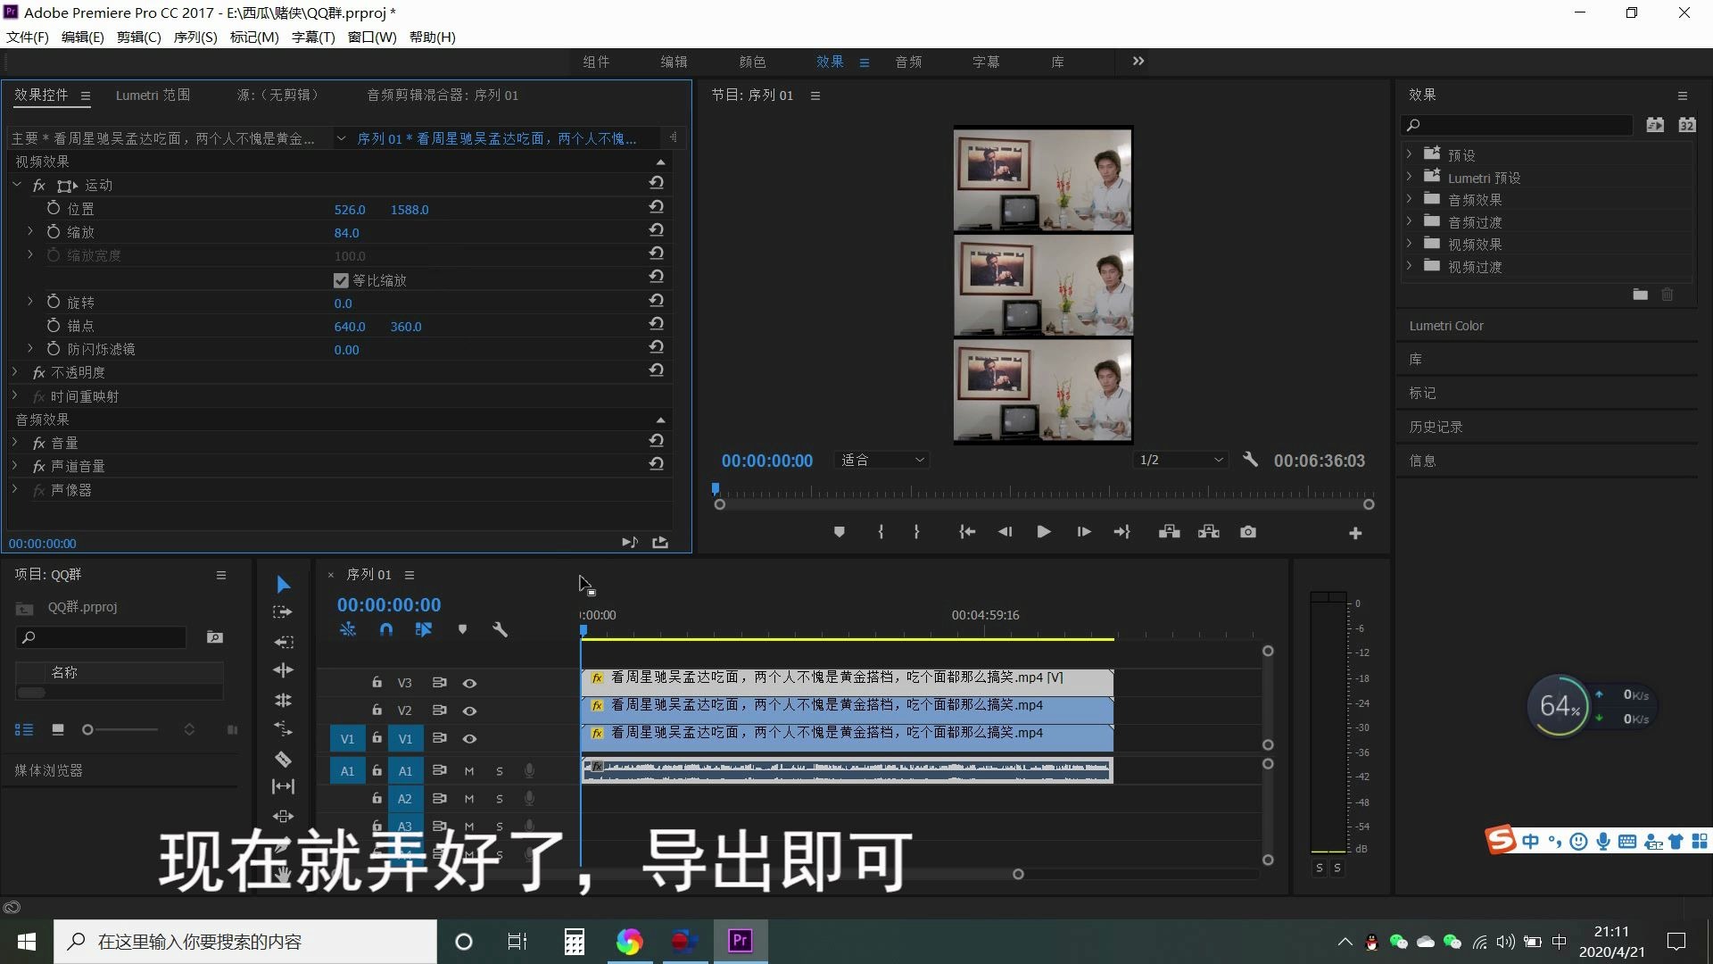The height and width of the screenshot is (964, 1713).
Task: Select the Slip tool
Action: tap(283, 786)
